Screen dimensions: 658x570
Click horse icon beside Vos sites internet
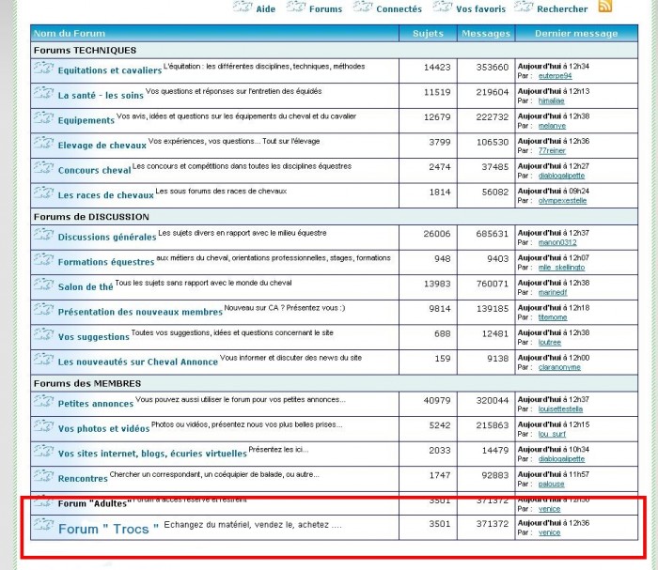click(x=43, y=451)
